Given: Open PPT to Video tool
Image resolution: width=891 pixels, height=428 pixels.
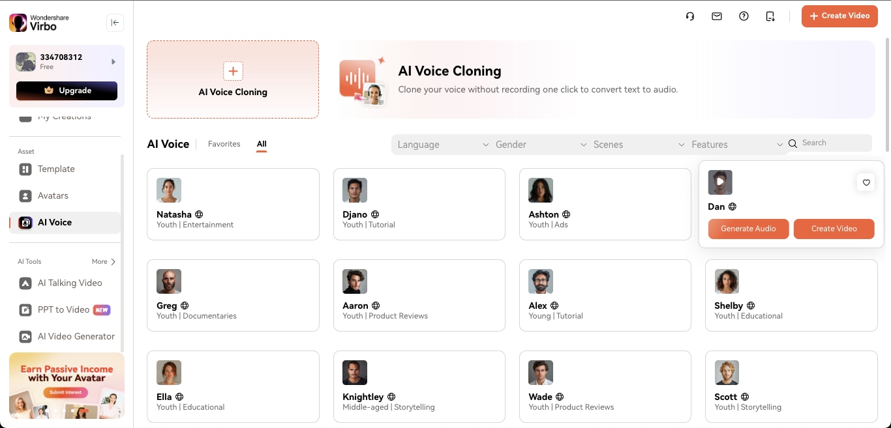Looking at the screenshot, I should pos(63,309).
